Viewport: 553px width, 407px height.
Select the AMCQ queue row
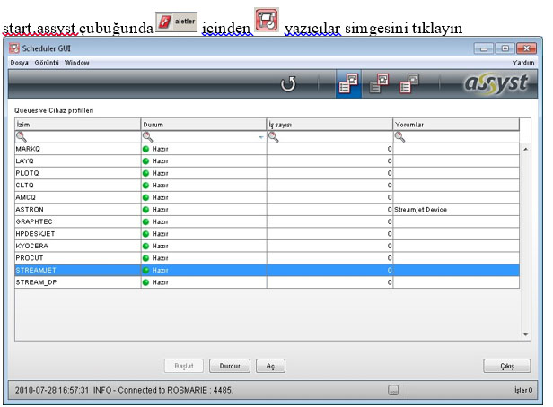pos(267,197)
